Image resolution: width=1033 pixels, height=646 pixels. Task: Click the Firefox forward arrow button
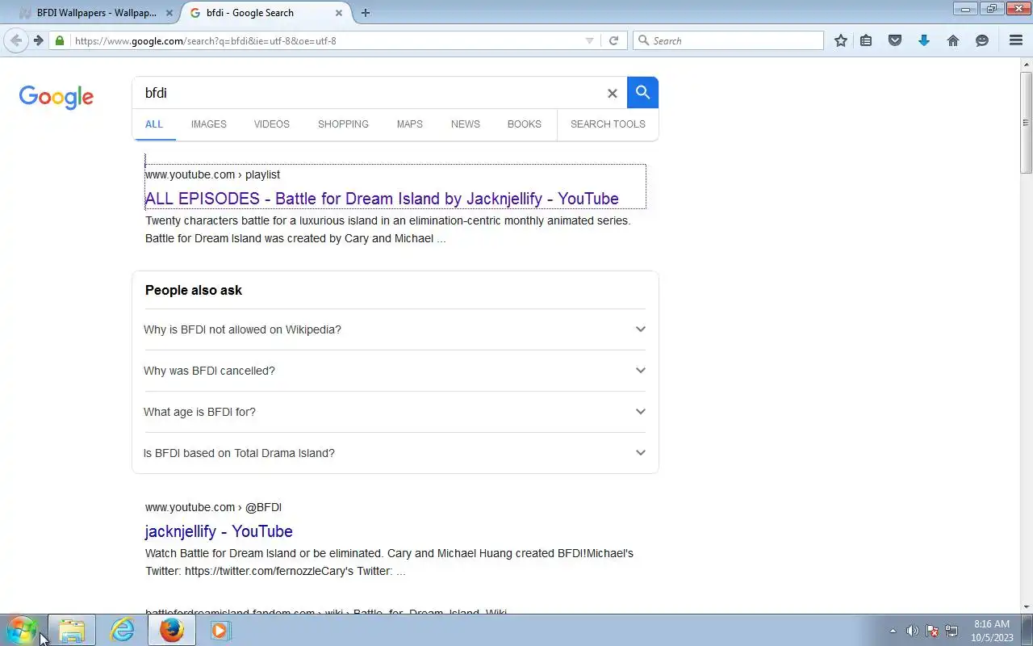(38, 40)
